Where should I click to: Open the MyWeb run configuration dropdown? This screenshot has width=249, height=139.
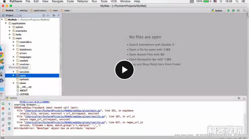[218, 11]
